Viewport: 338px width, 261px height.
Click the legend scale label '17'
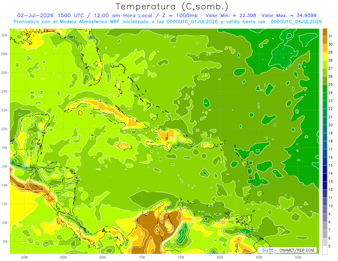[331, 149]
